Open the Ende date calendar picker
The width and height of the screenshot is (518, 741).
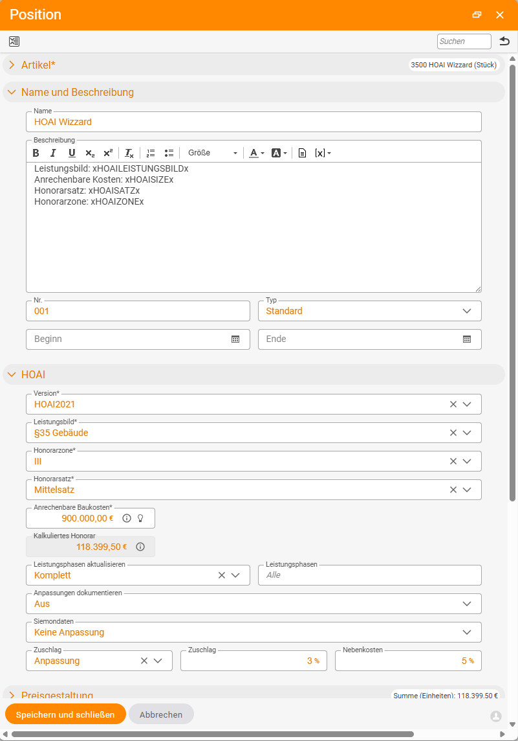pos(467,339)
